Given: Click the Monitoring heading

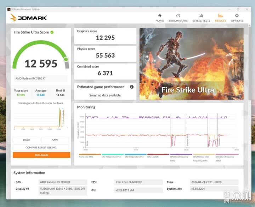Looking at the screenshot, I should pyautogui.click(x=86, y=107).
